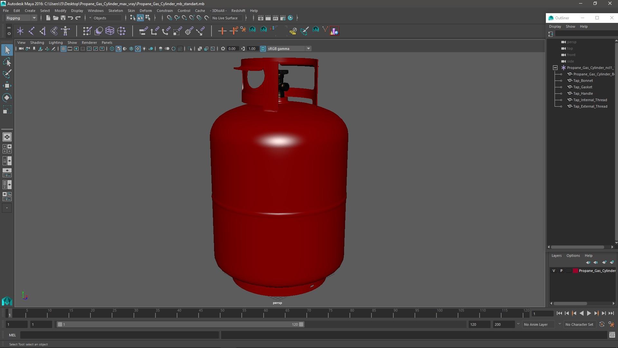Click the Set Key plus icon
This screenshot has height=348, width=618.
click(222, 31)
